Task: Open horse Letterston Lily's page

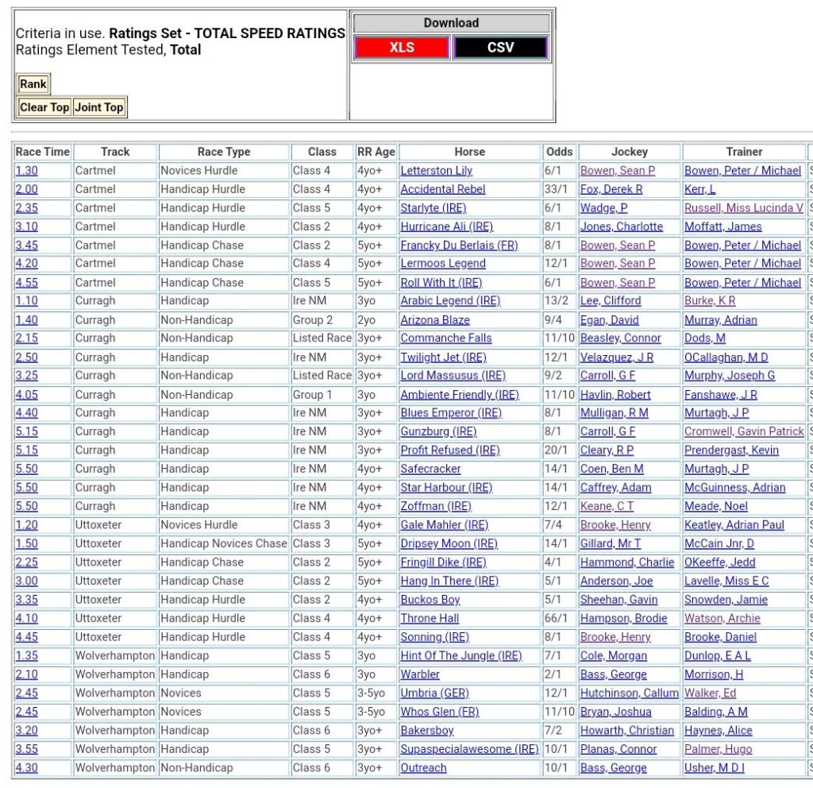Action: click(436, 171)
